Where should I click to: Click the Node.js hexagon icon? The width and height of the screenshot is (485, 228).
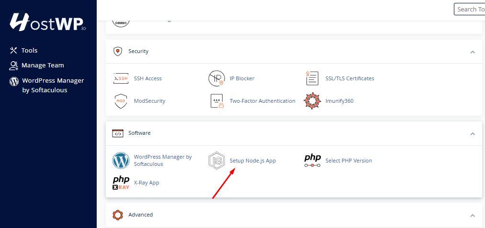(216, 161)
